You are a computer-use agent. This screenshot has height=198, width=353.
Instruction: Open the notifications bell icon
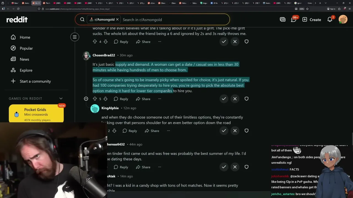click(x=330, y=20)
